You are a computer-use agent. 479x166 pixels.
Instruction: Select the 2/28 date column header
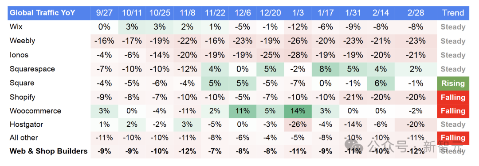point(416,13)
